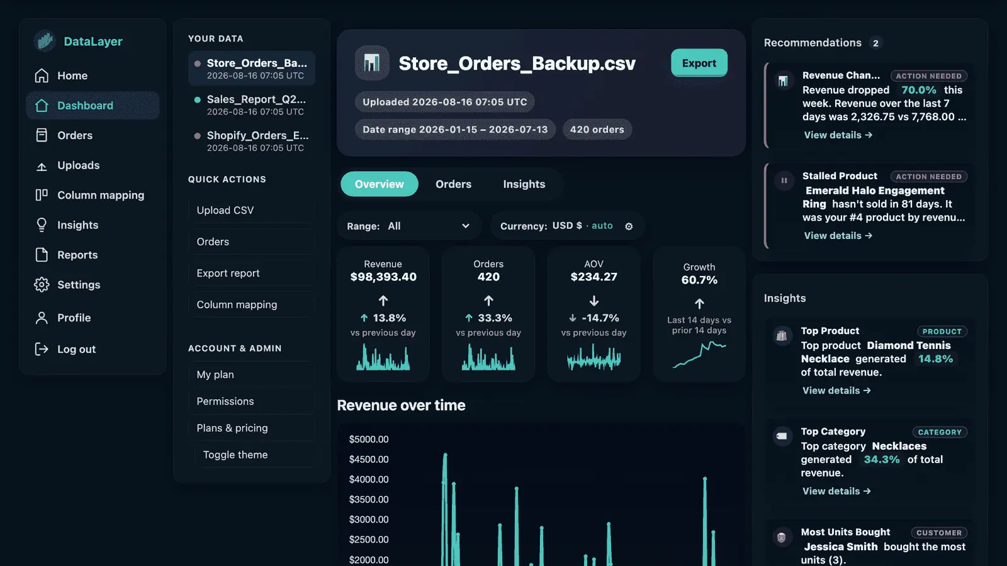Open View details for Revenue Change
The image size is (1007, 566).
(838, 135)
